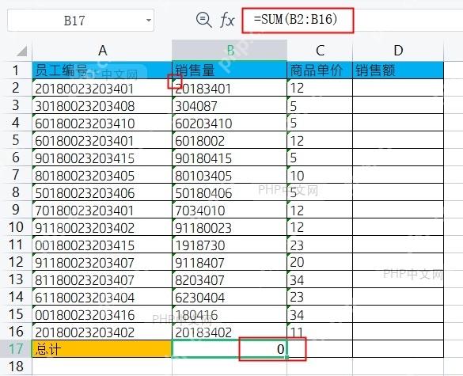Click the select-all corner triangle
The height and width of the screenshot is (376, 463).
22,51
